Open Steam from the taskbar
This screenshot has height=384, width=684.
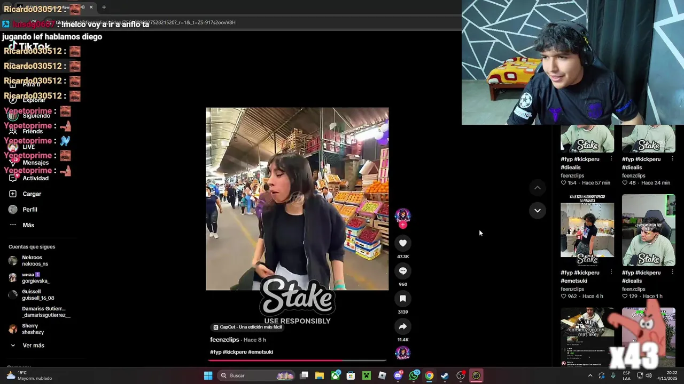coord(445,375)
